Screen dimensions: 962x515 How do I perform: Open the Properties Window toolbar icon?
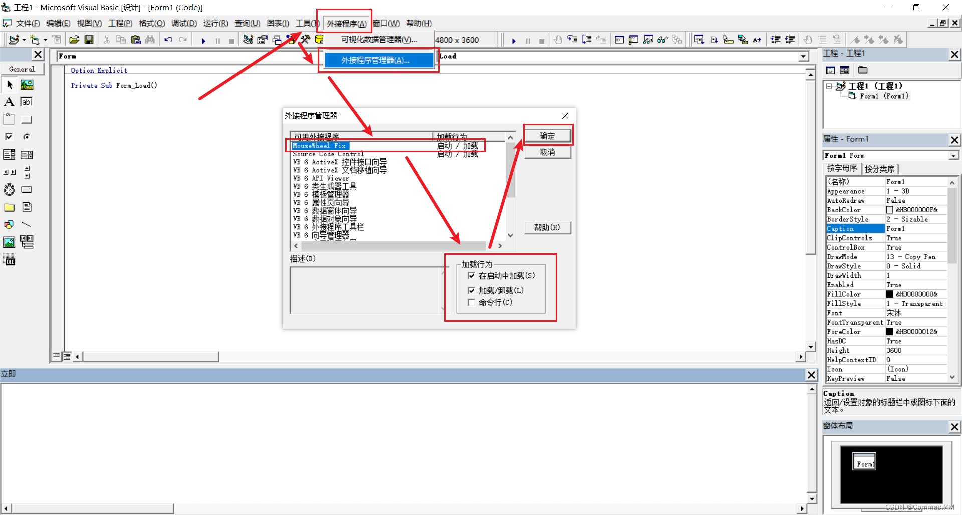(634, 39)
